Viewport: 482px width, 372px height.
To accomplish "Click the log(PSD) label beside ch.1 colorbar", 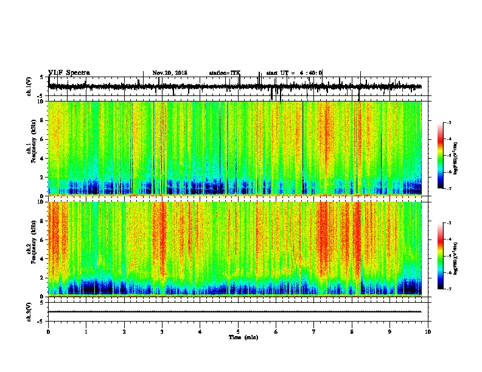I will pos(455,158).
